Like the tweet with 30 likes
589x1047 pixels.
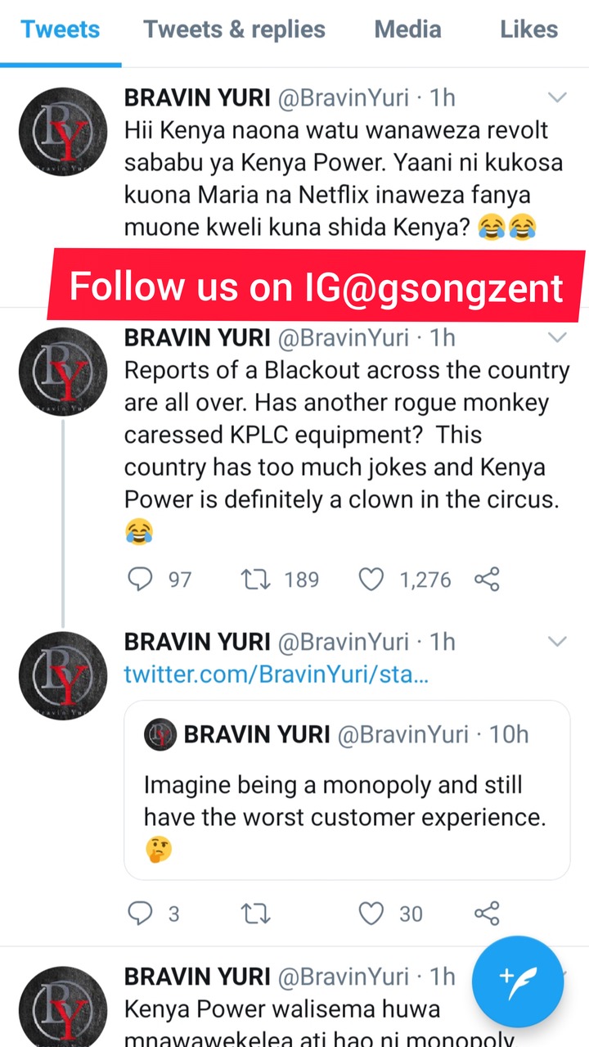point(371,913)
